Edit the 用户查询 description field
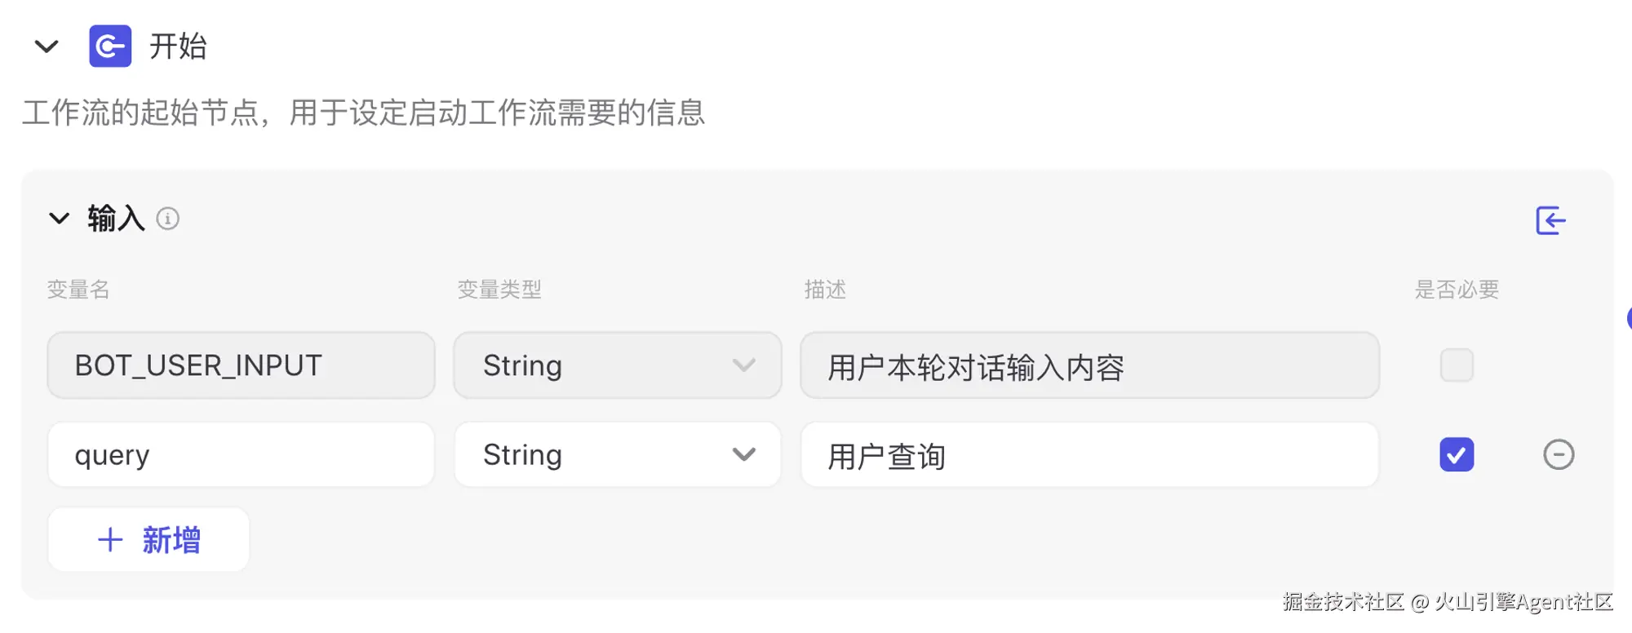Viewport: 1632px width, 633px height. click(1089, 454)
